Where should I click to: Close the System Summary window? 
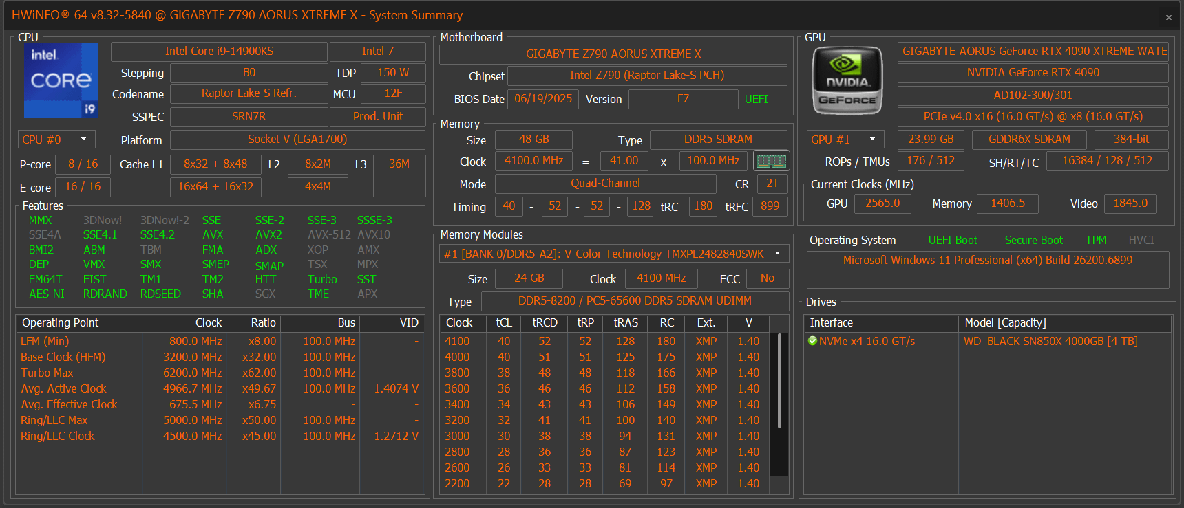point(1169,17)
